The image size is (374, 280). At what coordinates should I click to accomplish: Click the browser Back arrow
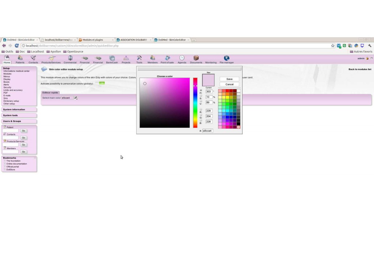(x=4, y=46)
